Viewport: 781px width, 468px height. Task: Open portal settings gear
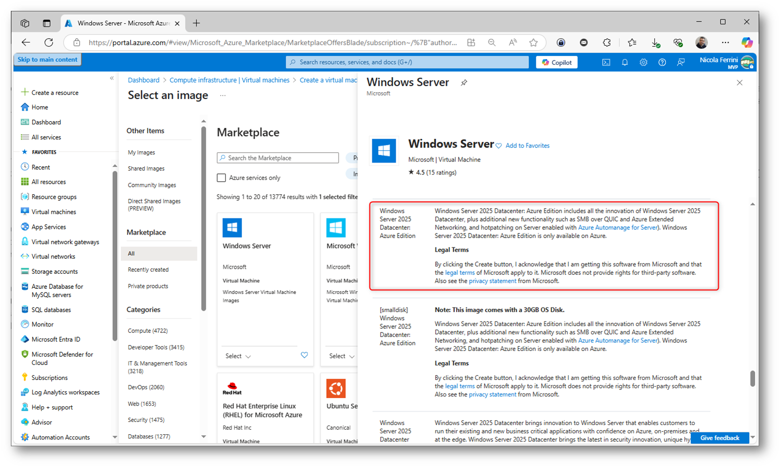[643, 62]
